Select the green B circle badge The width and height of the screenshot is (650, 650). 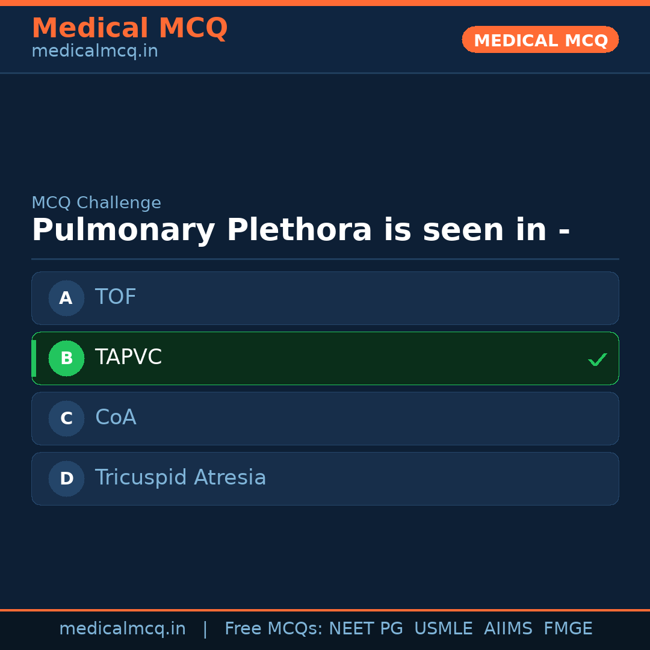pos(66,358)
